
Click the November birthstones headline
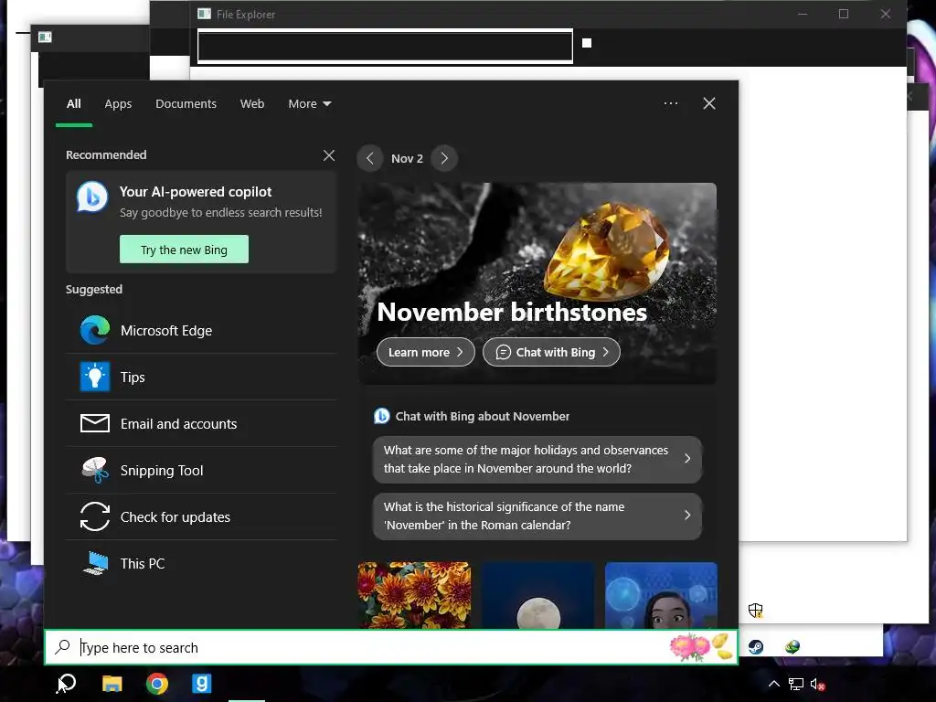click(512, 313)
